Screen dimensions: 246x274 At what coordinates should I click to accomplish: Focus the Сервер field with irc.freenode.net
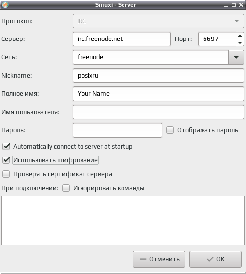[x=122, y=39]
